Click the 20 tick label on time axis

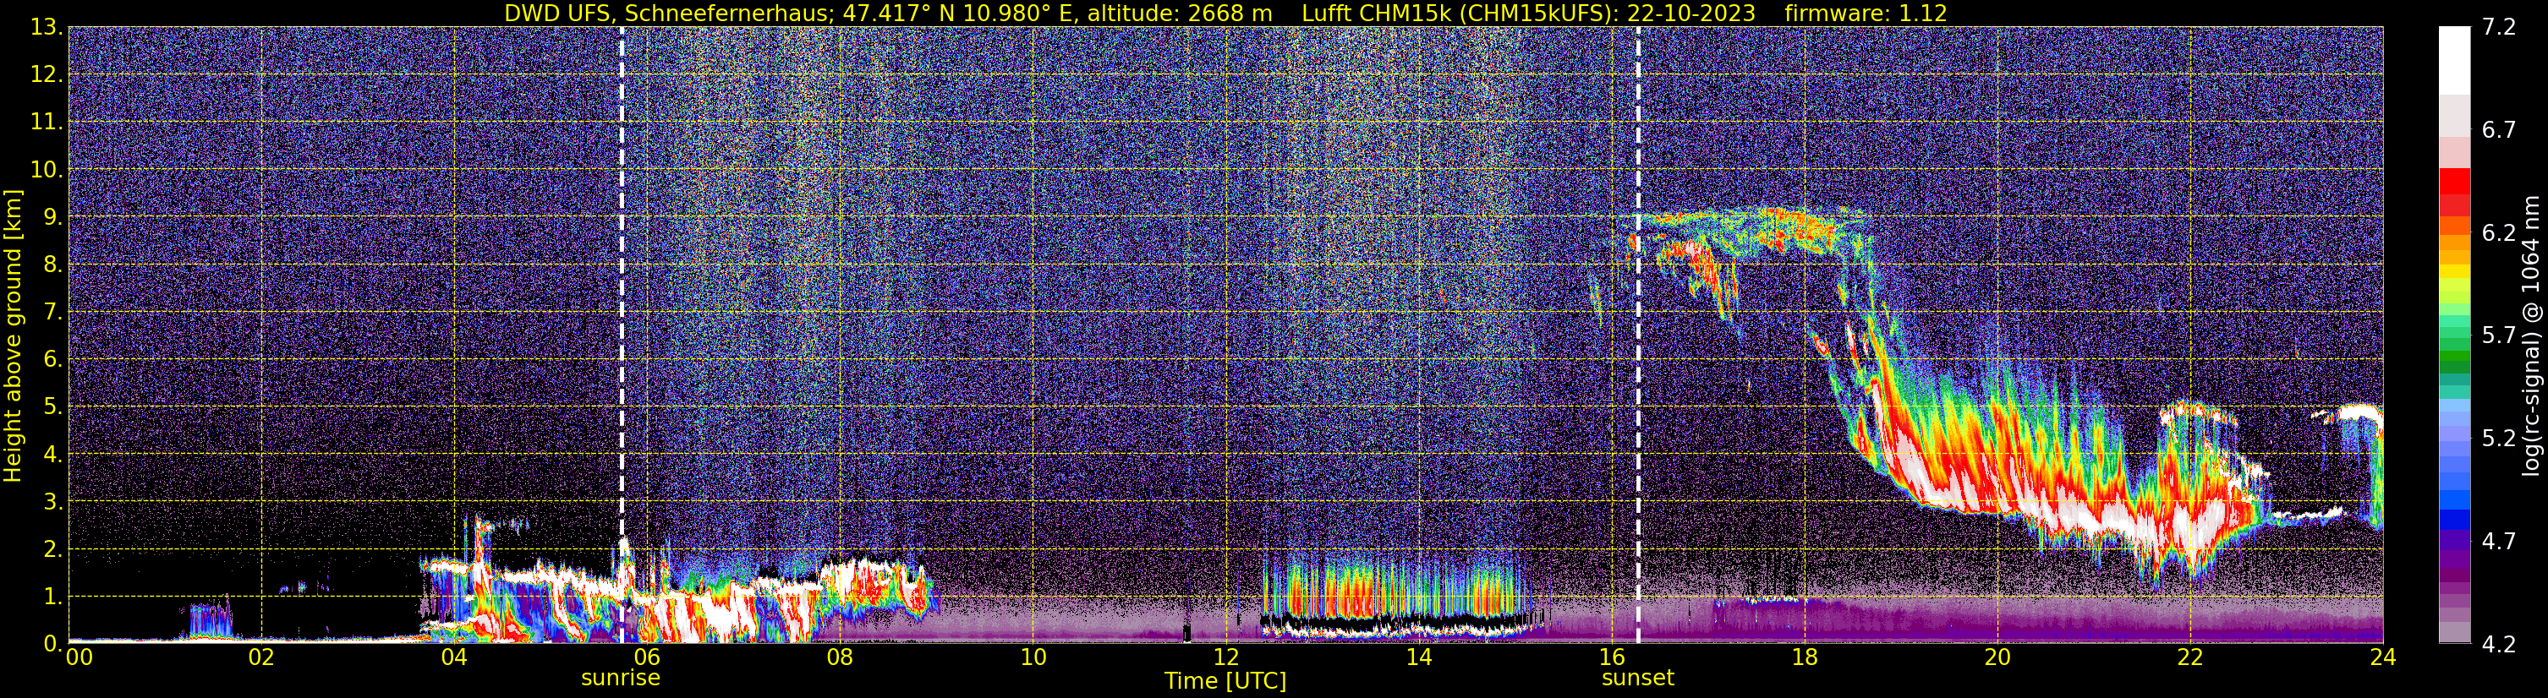tap(1997, 657)
